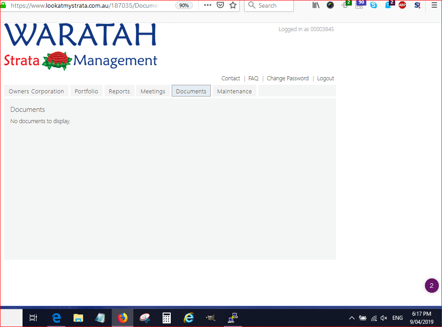The height and width of the screenshot is (327, 442).
Task: Click the Change Password link
Action: [287, 78]
